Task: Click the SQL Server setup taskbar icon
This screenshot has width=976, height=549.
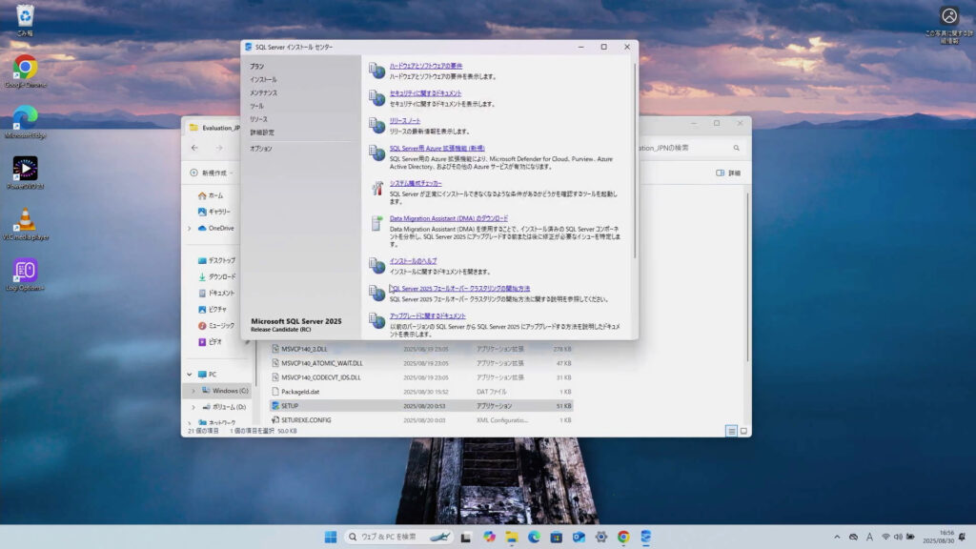Action: (645, 537)
